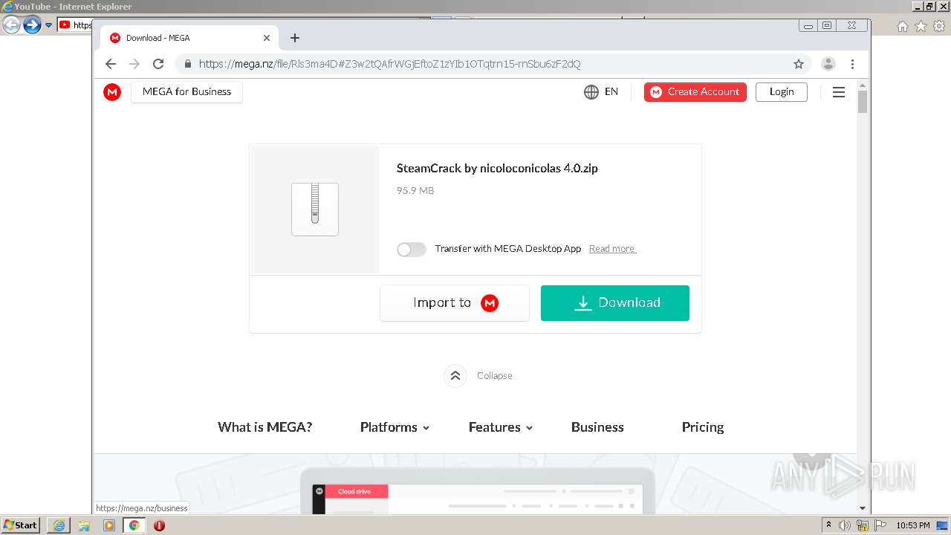Click Internet Explorer back button
This screenshot has width=951, height=535.
pyautogui.click(x=11, y=25)
